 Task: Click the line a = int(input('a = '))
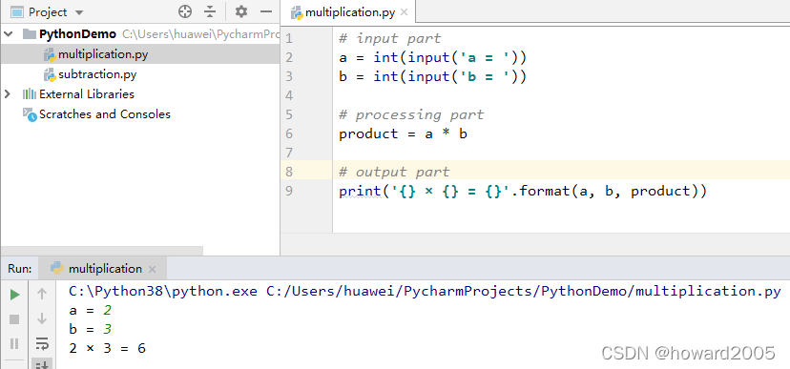[433, 57]
